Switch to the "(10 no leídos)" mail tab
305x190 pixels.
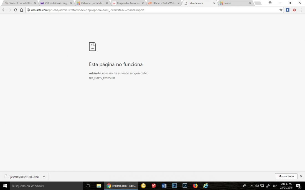click(x=56, y=3)
